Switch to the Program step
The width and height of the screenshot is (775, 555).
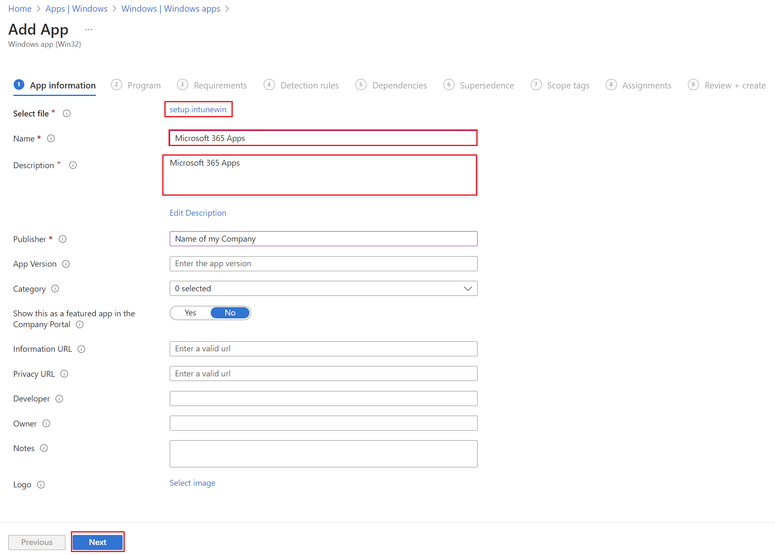[x=144, y=85]
